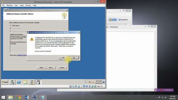The width and height of the screenshot is (178, 100).
Task: Switch to Details in VirtualBox Manager window
Action: (113, 20)
